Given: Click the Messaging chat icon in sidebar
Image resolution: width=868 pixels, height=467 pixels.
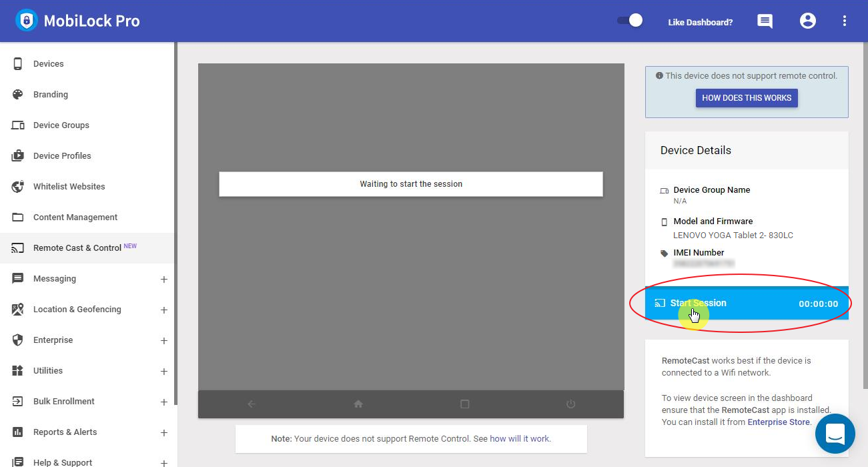Looking at the screenshot, I should click(x=18, y=279).
